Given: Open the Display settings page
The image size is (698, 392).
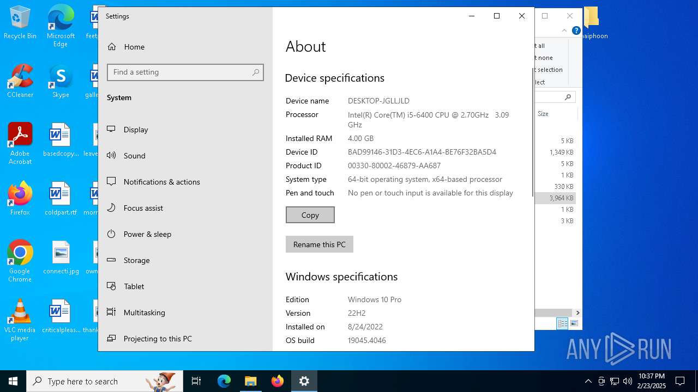Looking at the screenshot, I should point(136,130).
